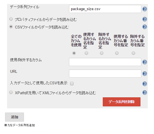Open help for XPath式 XML file option
The image size is (154, 134).
pos(145,93)
